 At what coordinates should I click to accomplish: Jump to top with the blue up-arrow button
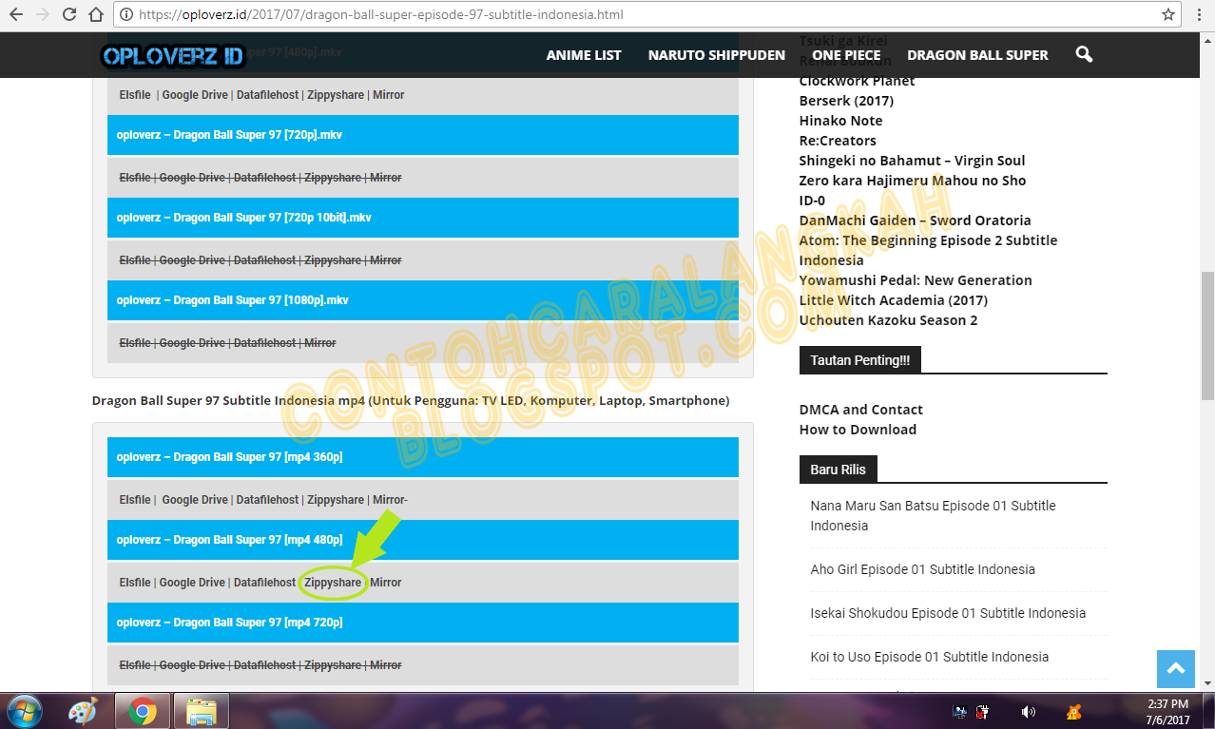tap(1176, 669)
